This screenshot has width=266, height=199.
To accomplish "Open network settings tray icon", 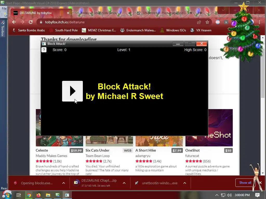I will [x=223, y=195].
